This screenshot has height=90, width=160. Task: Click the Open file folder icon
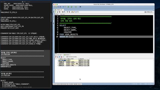tap(56, 7)
